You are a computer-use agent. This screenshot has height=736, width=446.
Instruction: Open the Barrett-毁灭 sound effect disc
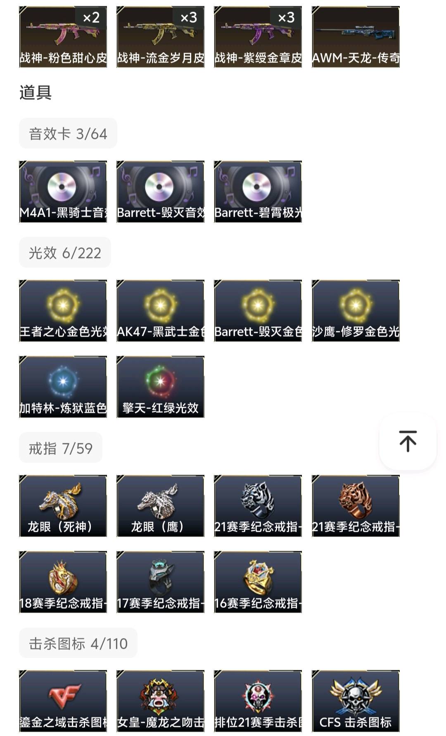tap(160, 192)
